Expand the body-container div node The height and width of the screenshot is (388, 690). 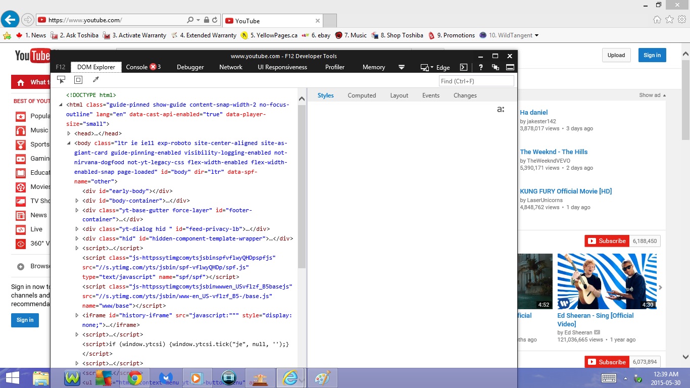point(77,201)
